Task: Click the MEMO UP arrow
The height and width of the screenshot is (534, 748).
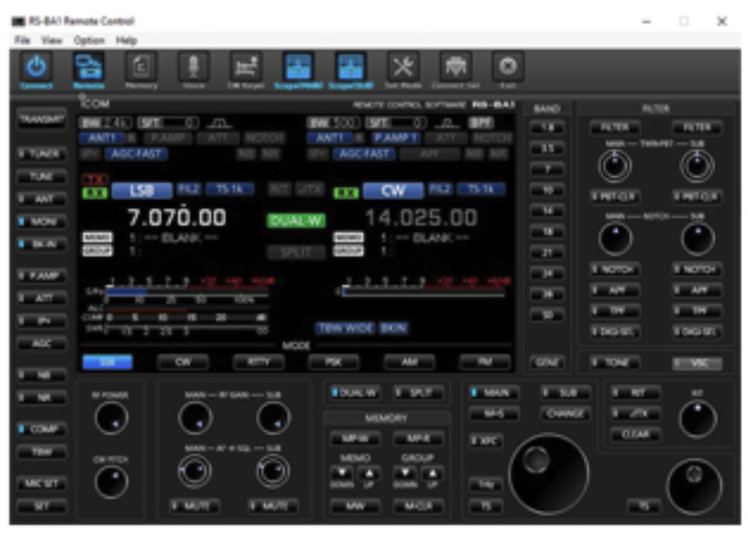Action: pyautogui.click(x=369, y=473)
